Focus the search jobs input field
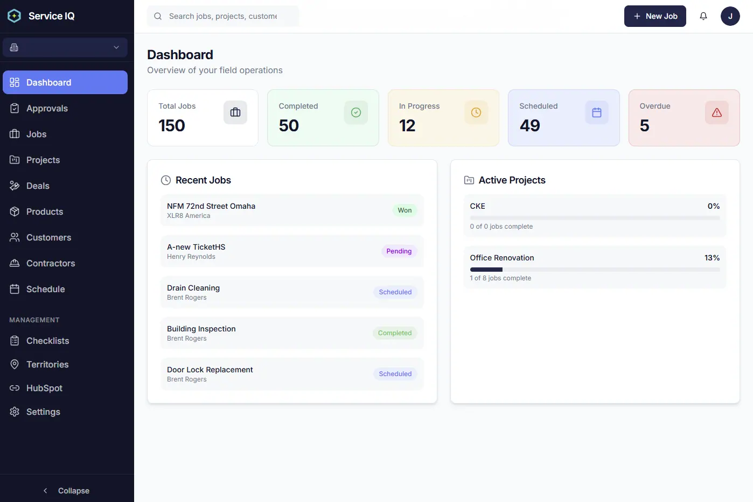753x502 pixels. point(223,16)
